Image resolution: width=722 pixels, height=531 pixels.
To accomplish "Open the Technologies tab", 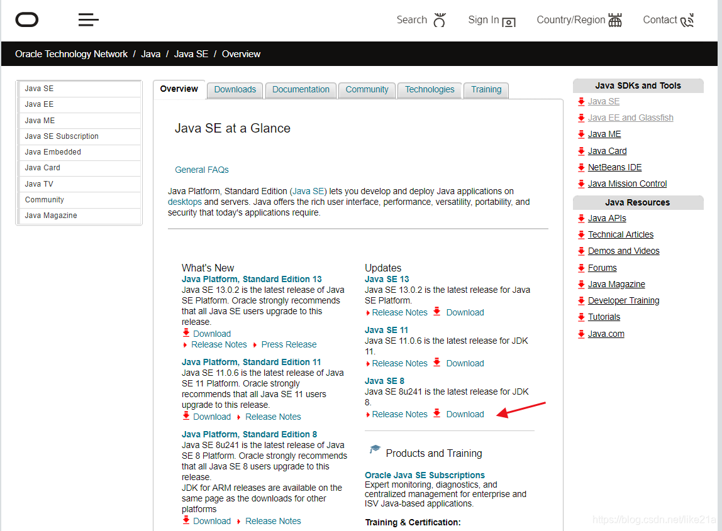I will [430, 90].
